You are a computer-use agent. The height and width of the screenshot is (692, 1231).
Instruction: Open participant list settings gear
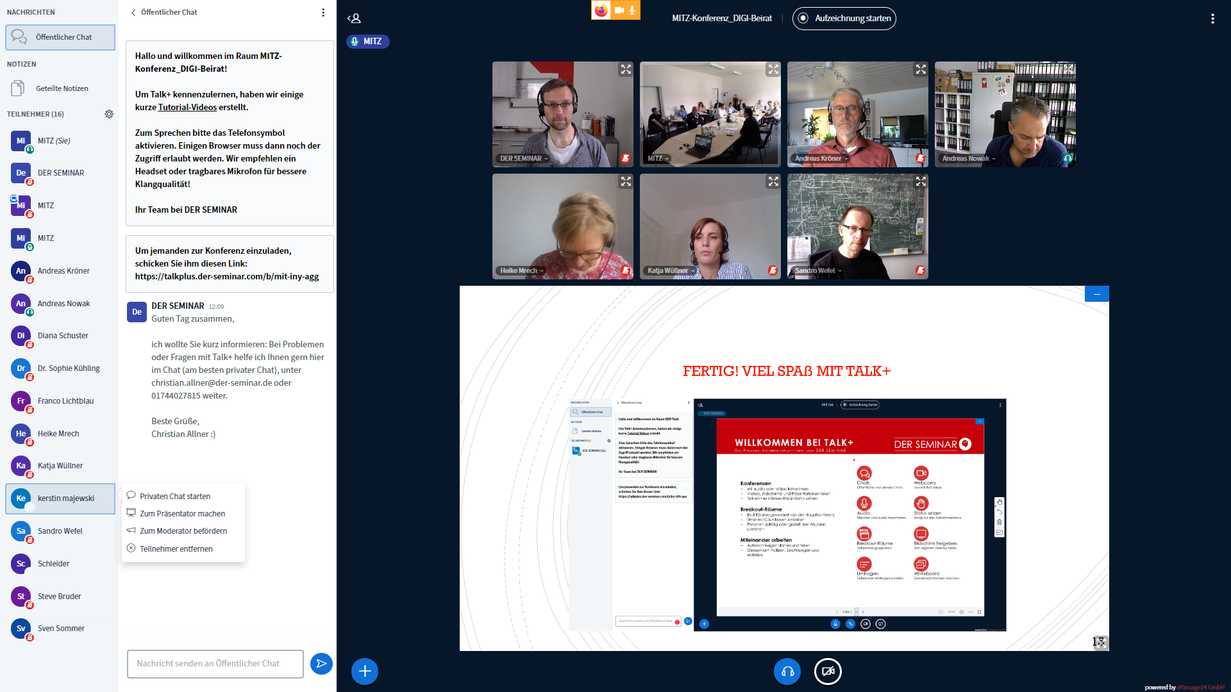click(109, 114)
